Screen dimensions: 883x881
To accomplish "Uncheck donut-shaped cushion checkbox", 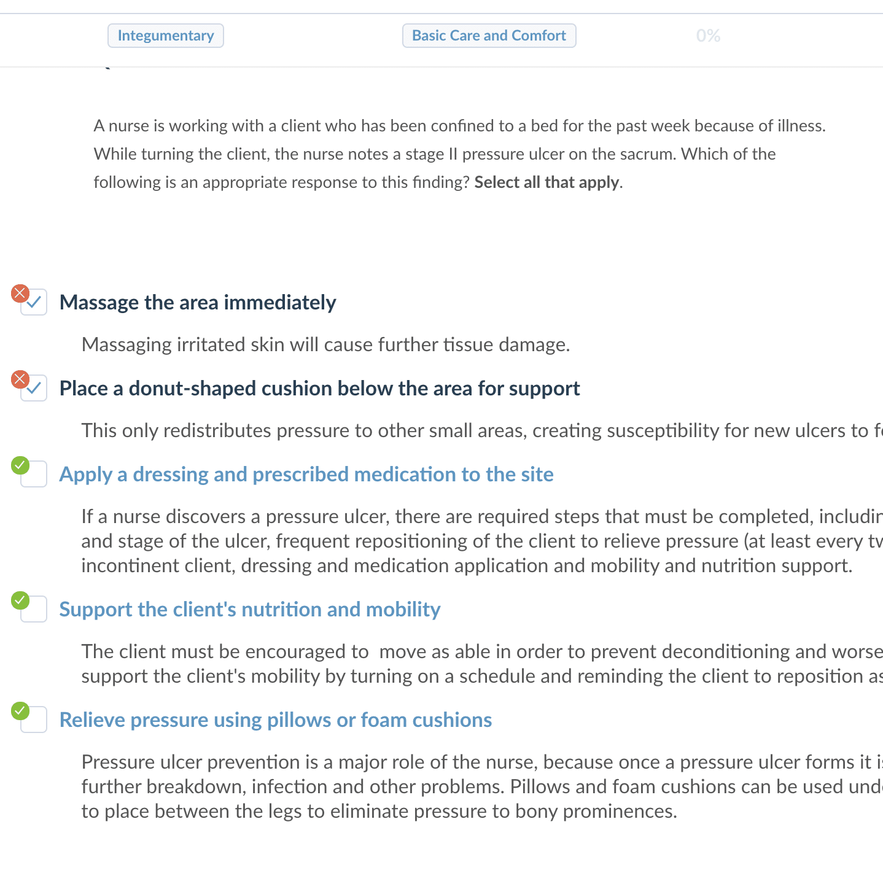I will pos(35,389).
